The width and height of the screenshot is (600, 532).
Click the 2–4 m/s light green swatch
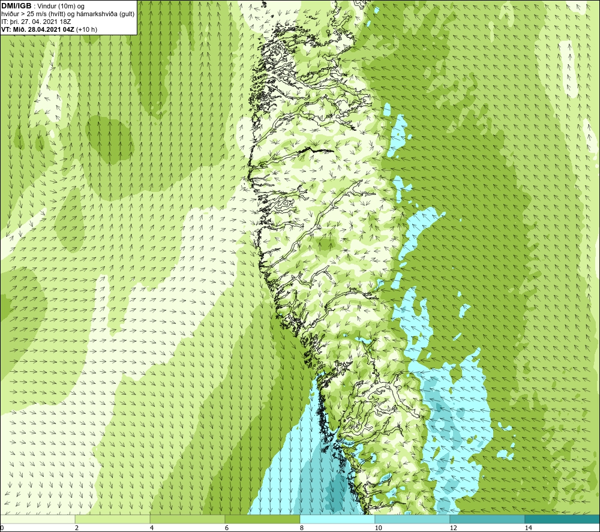click(113, 519)
